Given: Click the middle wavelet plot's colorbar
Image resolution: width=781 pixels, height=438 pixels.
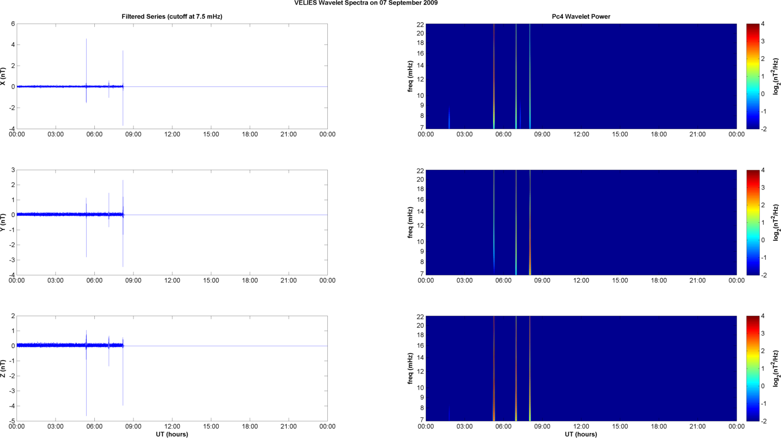Looking at the screenshot, I should coord(753,222).
